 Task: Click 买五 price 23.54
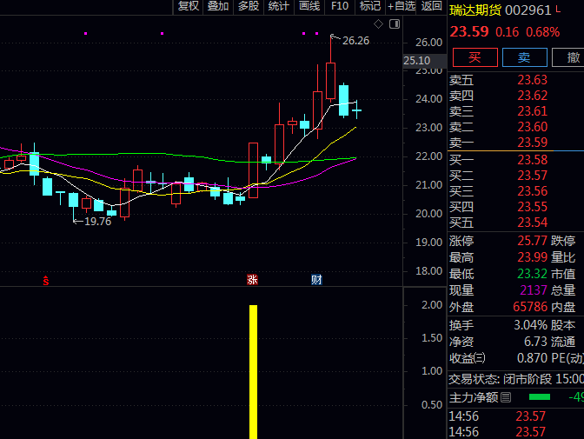[532, 223]
